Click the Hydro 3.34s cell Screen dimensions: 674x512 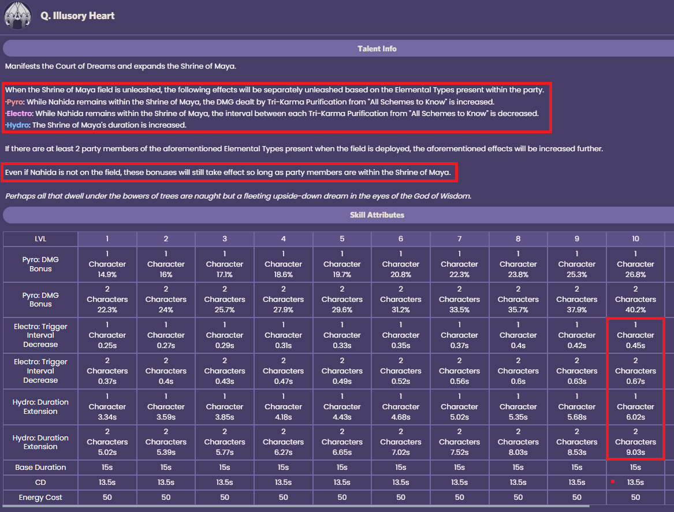(x=107, y=406)
